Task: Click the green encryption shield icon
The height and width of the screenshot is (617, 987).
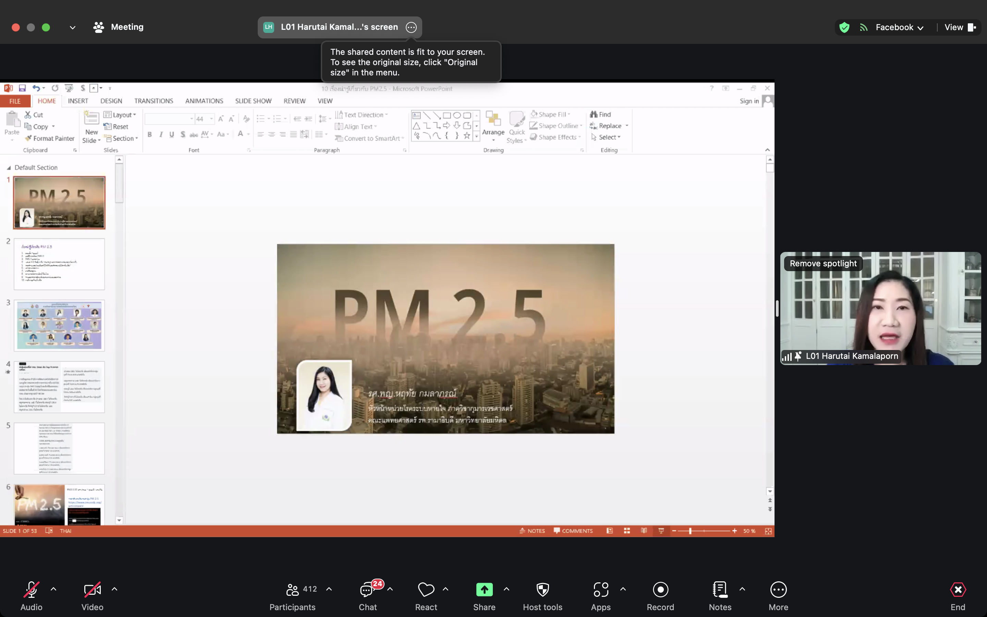Action: pos(844,27)
